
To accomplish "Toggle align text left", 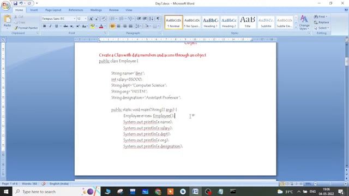I will [113, 26].
